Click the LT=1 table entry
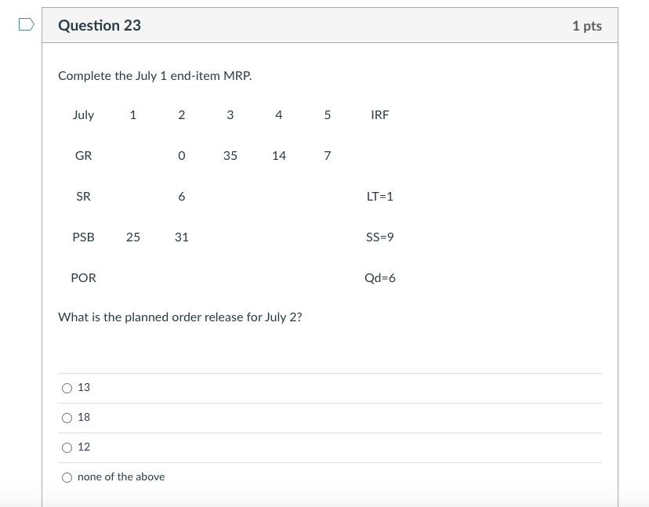The height and width of the screenshot is (507, 649). pos(380,196)
